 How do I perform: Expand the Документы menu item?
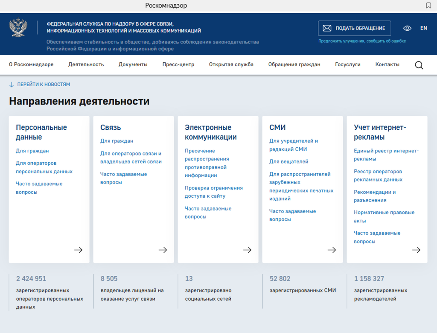[x=133, y=64]
